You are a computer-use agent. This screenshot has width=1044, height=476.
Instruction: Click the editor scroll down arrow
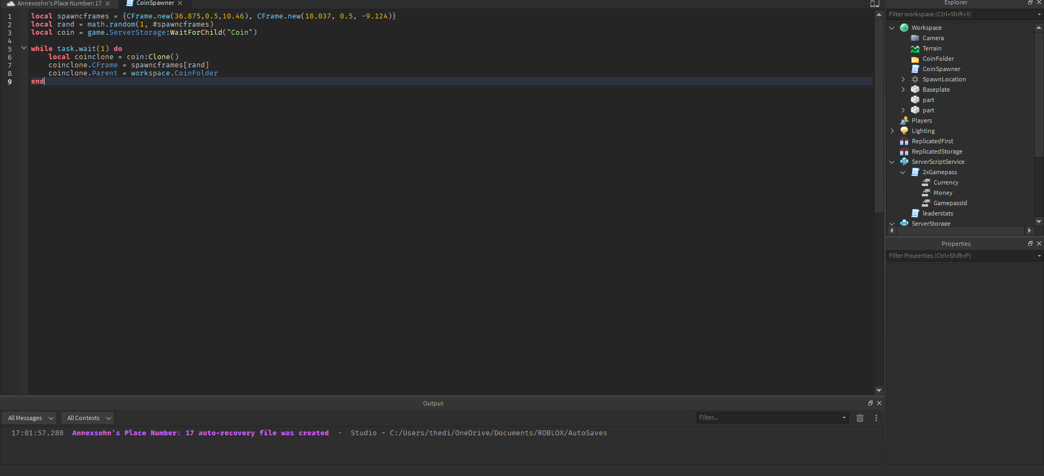[x=879, y=390]
